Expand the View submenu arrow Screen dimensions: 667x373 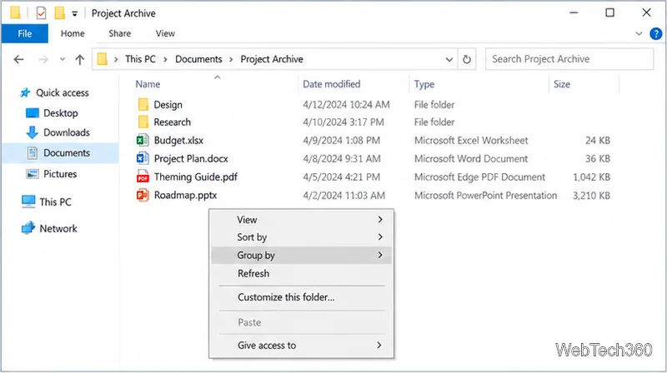380,219
